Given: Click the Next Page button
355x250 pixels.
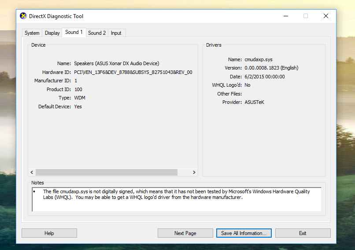Looking at the screenshot, I should click(185, 233).
